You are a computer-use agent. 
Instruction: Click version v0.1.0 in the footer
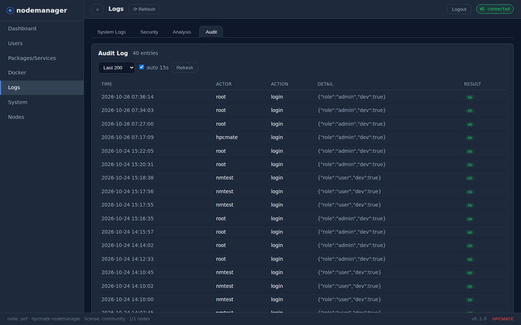coord(479,319)
